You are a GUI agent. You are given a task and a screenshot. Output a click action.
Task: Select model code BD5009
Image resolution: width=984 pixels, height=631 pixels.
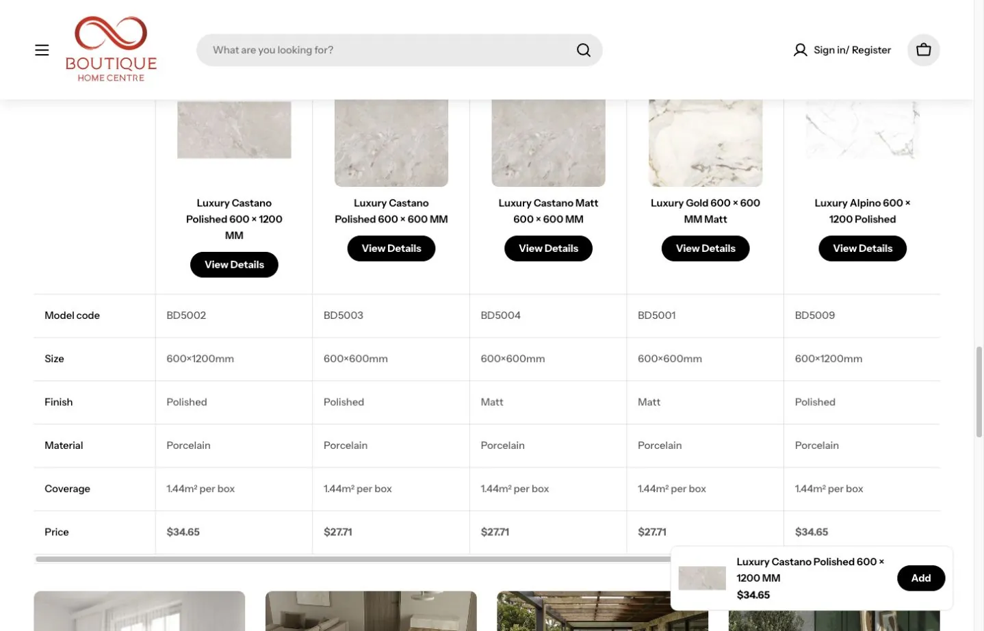[x=815, y=315]
